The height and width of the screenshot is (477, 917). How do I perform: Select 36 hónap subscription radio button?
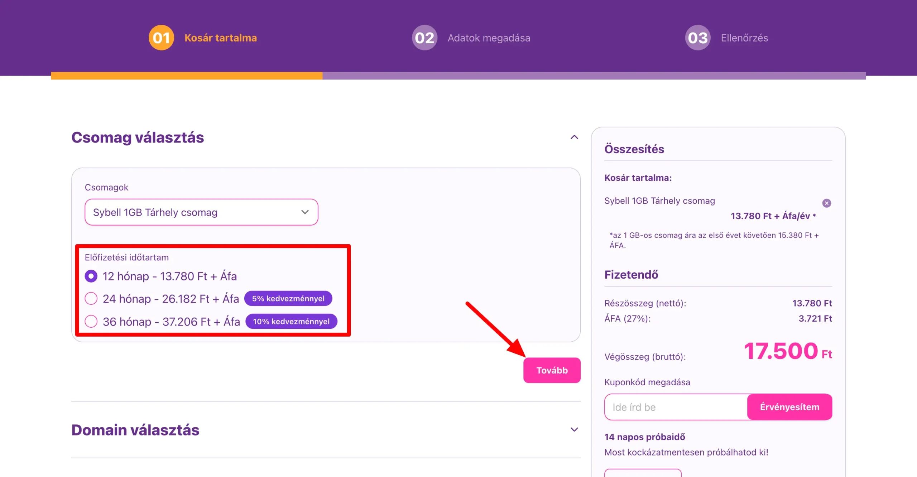pyautogui.click(x=91, y=321)
